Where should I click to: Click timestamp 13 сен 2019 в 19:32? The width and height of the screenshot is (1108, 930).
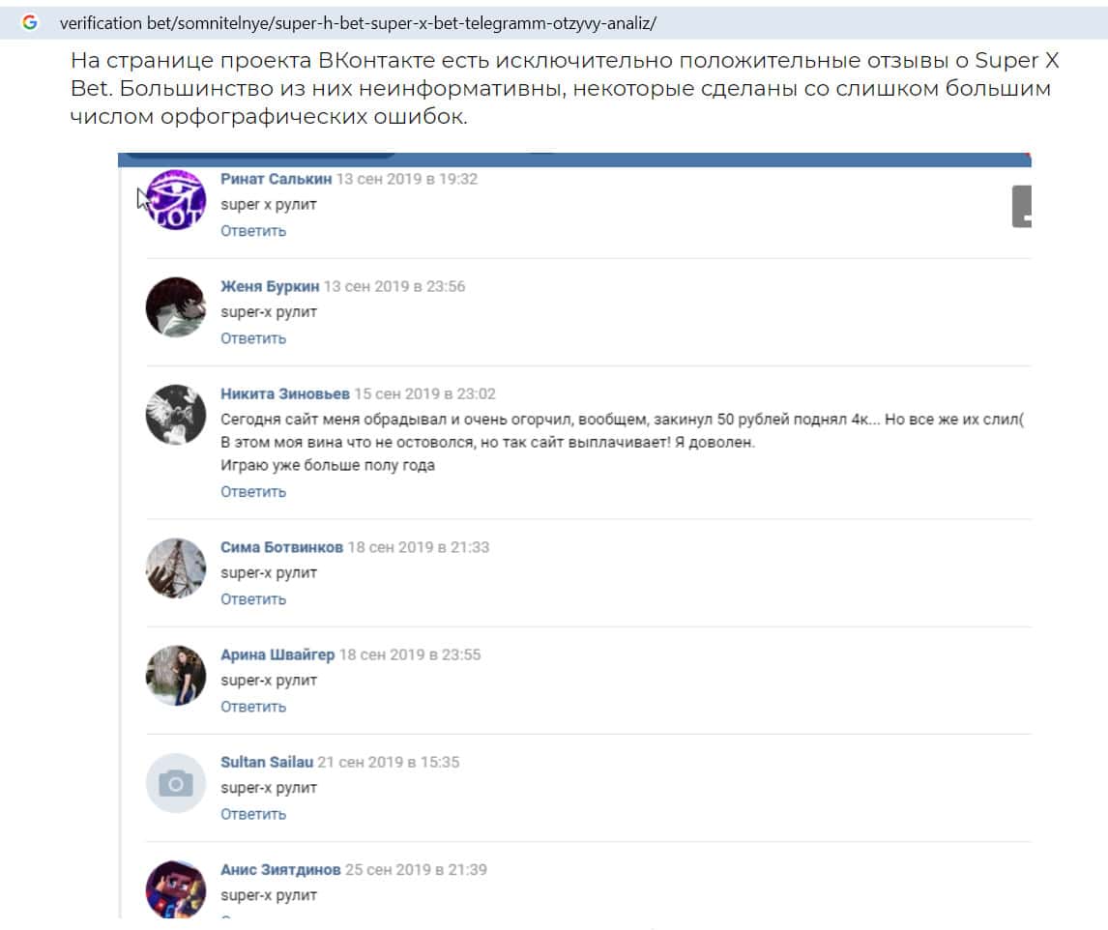pyautogui.click(x=407, y=179)
